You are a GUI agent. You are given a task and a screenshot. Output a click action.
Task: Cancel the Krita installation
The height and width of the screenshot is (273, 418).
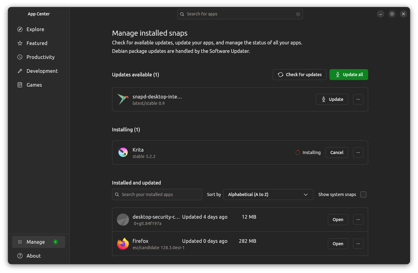pos(337,153)
